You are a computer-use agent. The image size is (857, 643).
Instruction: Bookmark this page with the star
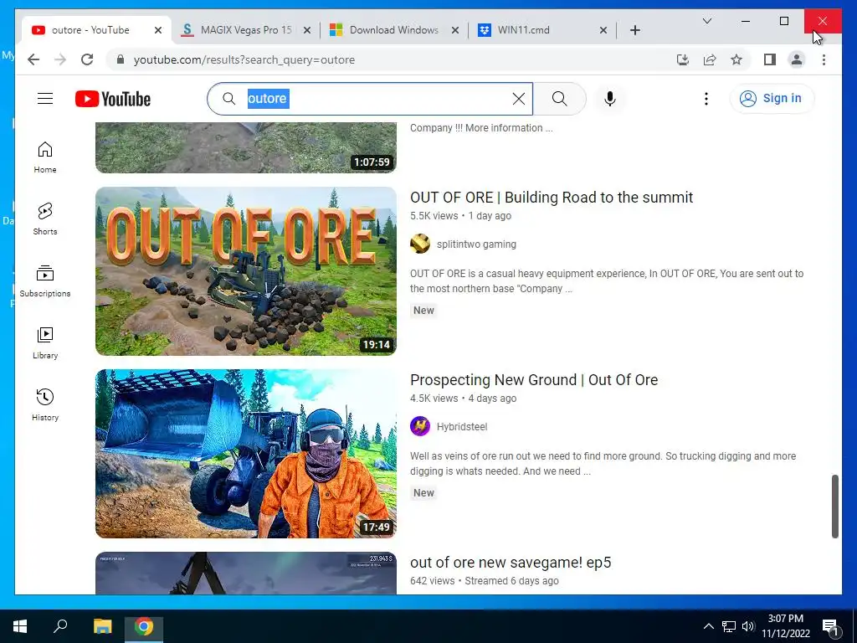[736, 59]
